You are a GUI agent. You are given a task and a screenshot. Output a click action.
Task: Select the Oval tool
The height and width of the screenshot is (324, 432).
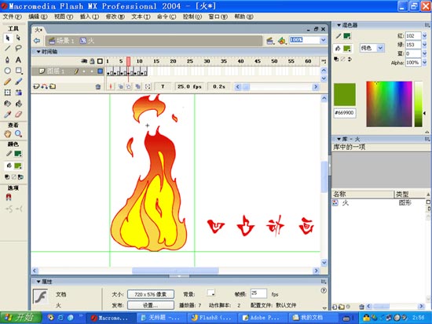click(8, 71)
